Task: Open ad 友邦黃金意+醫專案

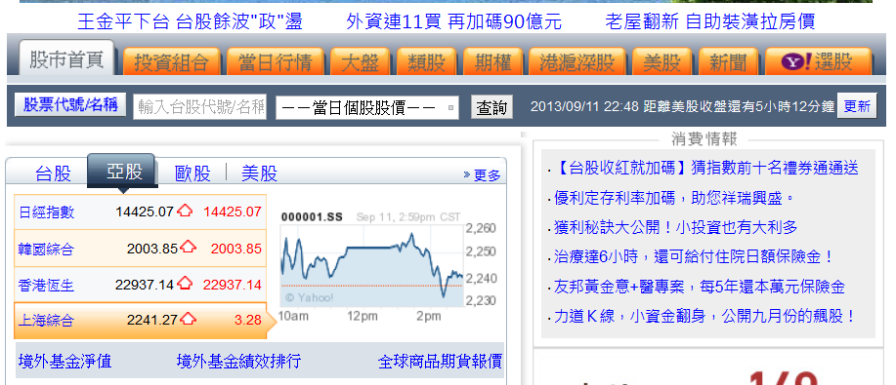Action: 699,287
